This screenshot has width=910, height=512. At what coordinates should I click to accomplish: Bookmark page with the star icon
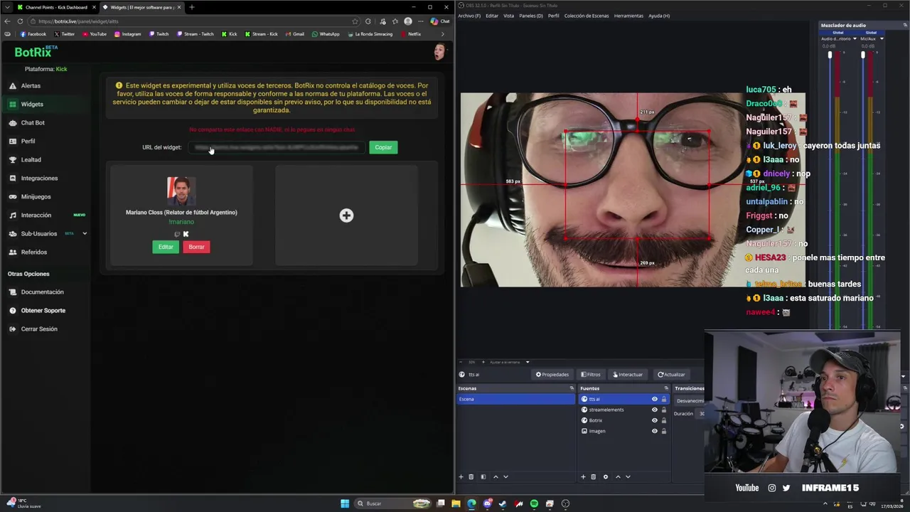coord(355,21)
